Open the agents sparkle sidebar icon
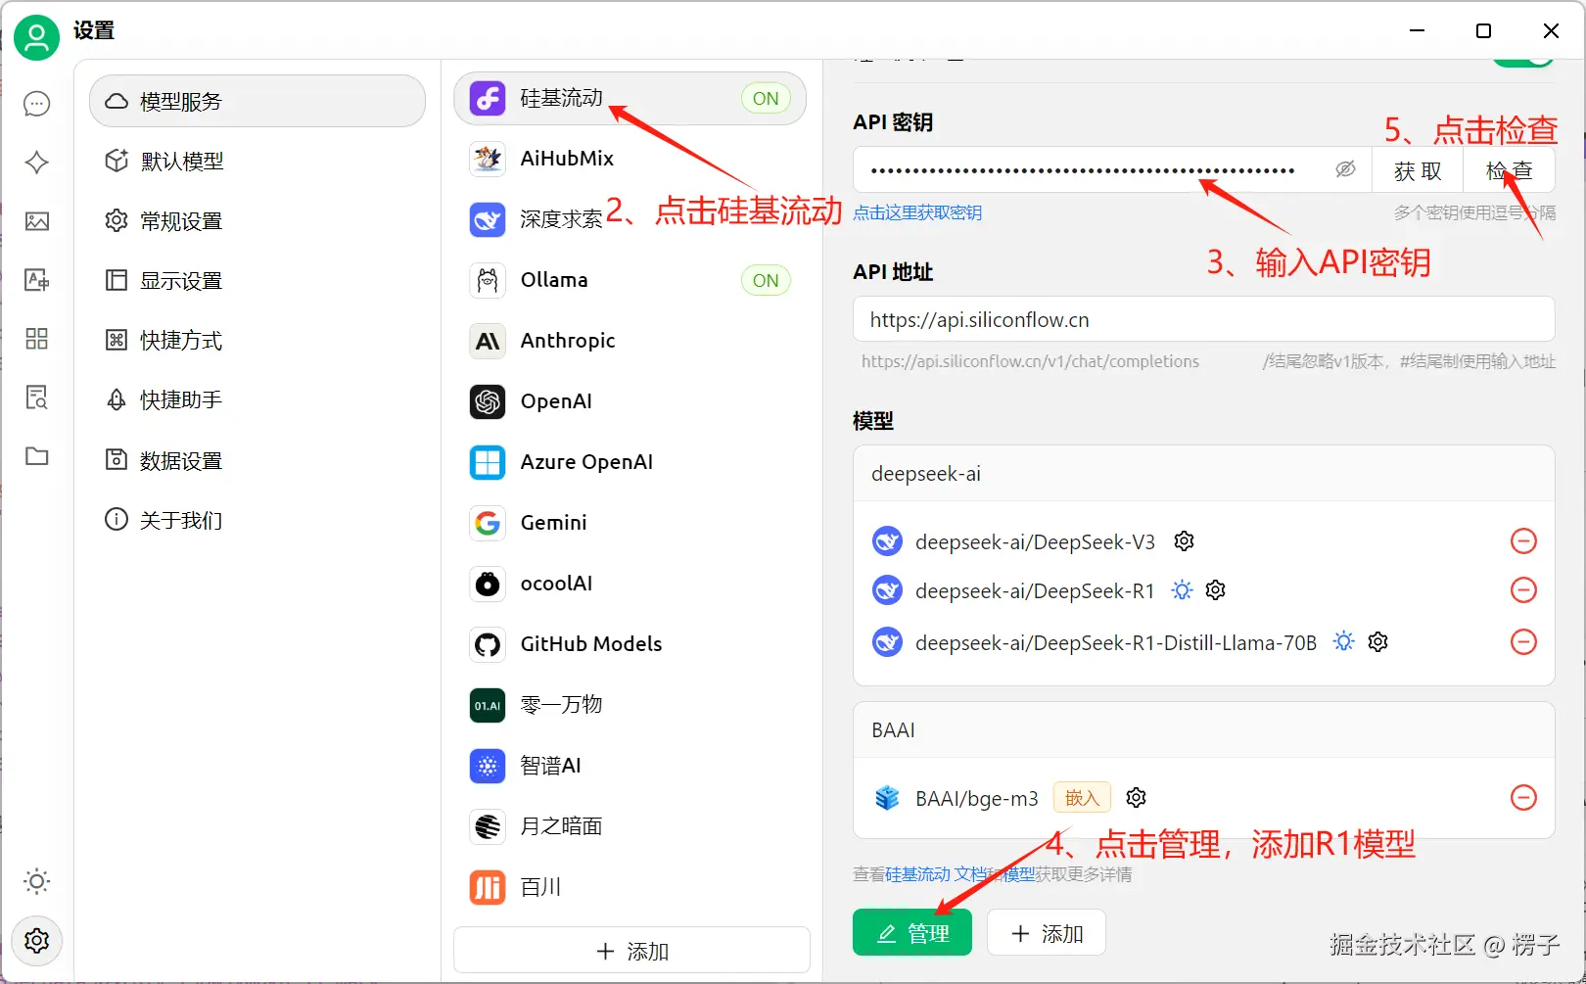Screen dimensions: 1586x984 coord(37,163)
